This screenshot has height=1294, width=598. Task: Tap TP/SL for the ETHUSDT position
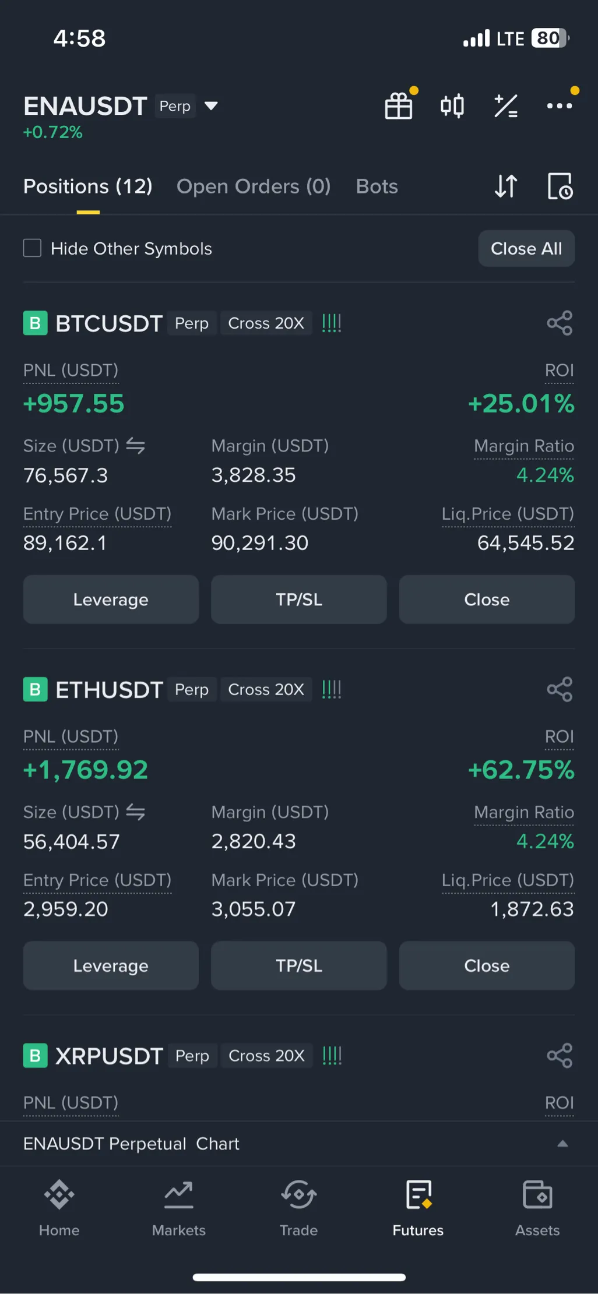point(298,965)
